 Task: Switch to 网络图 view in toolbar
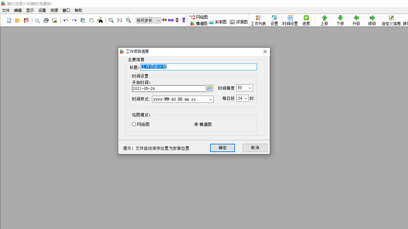(x=199, y=17)
